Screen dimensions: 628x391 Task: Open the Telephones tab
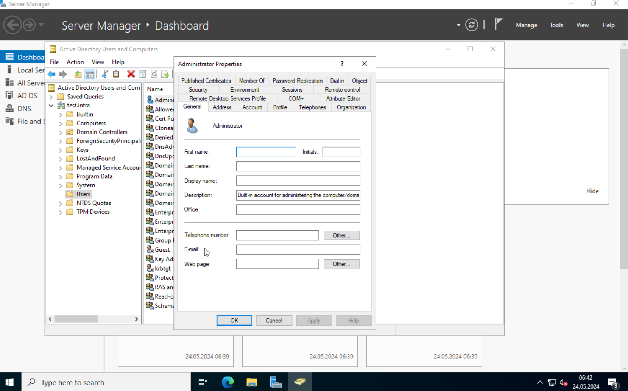[312, 107]
